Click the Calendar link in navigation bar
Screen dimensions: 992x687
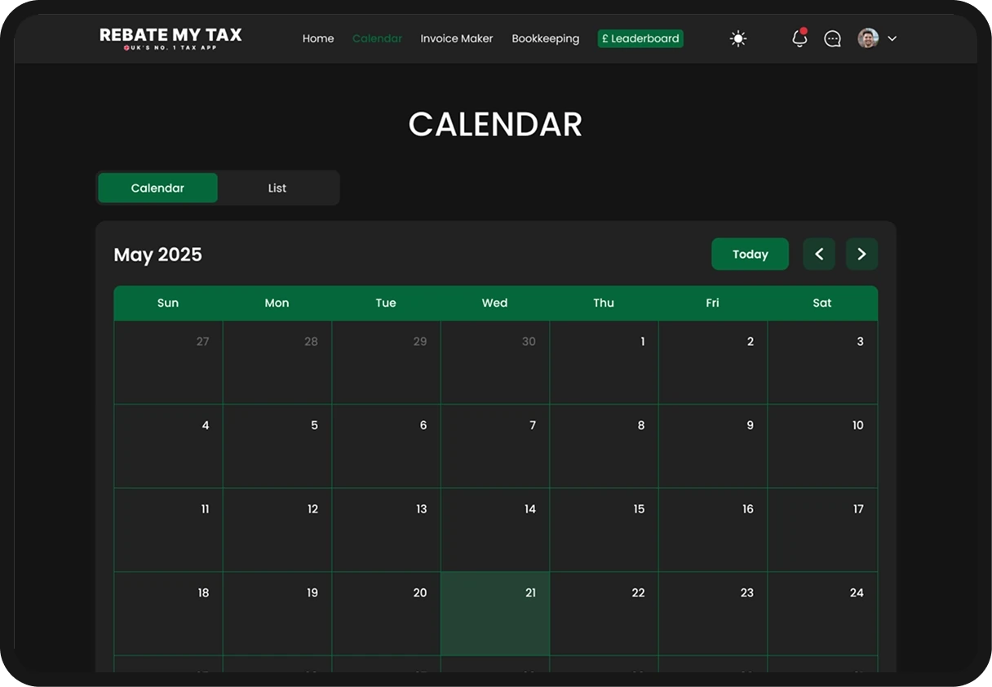coord(377,38)
